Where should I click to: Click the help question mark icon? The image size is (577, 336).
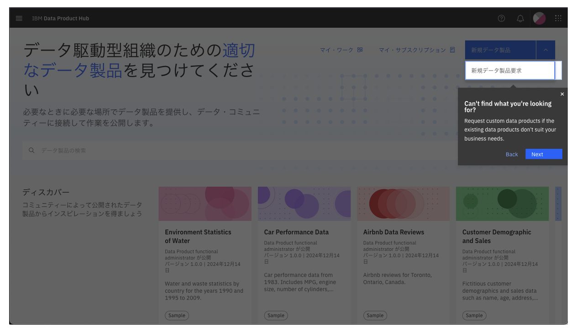point(501,18)
